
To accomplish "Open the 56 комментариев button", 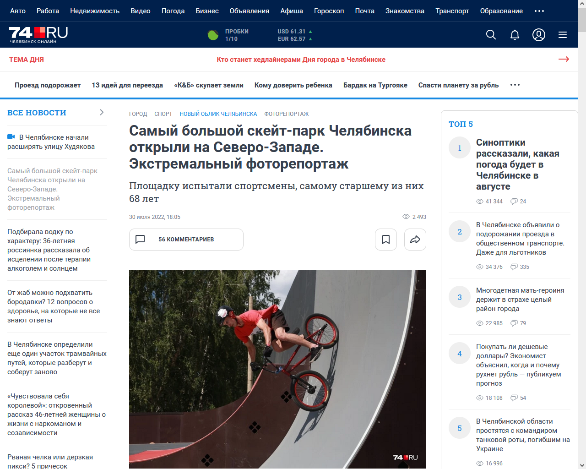I will click(186, 240).
